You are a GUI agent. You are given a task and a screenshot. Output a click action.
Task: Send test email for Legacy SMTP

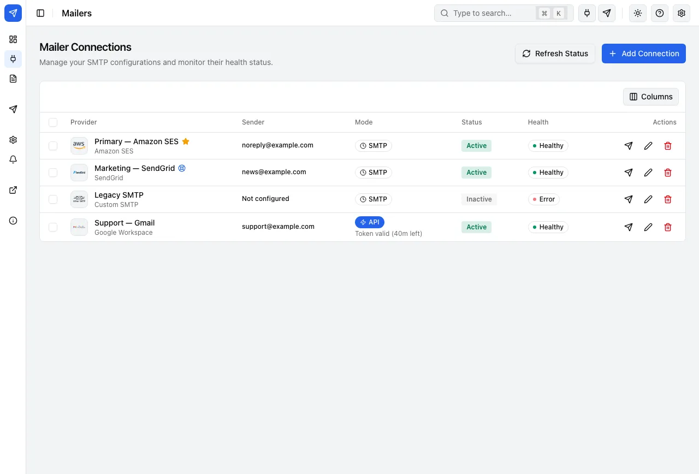click(x=629, y=199)
